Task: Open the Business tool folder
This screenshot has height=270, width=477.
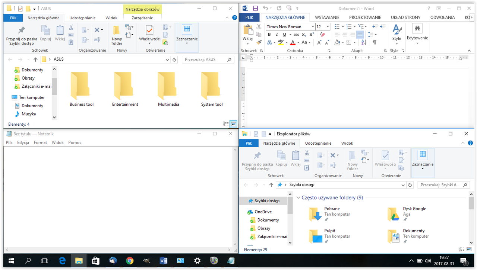Action: point(82,89)
